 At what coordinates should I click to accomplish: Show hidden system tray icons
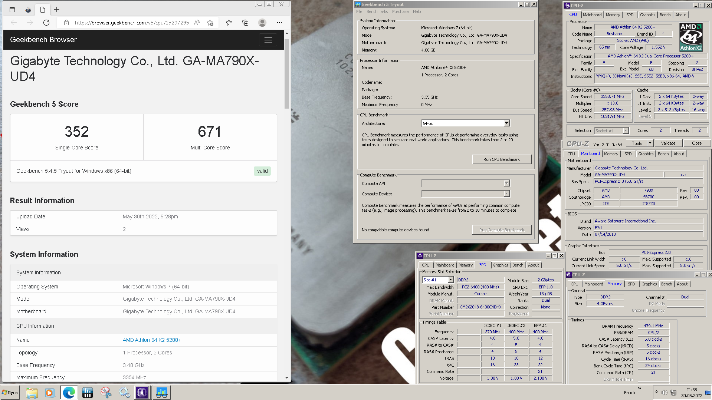coord(656,392)
